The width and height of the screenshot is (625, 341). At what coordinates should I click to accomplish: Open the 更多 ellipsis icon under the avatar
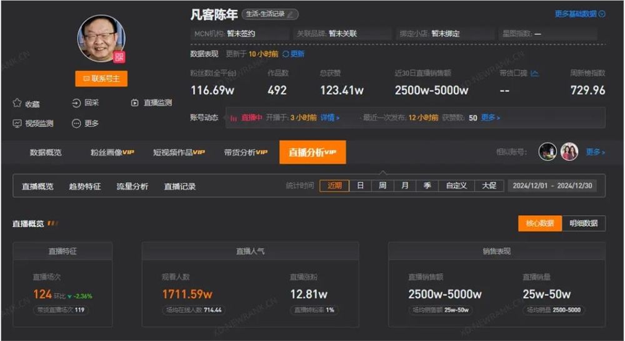point(76,123)
